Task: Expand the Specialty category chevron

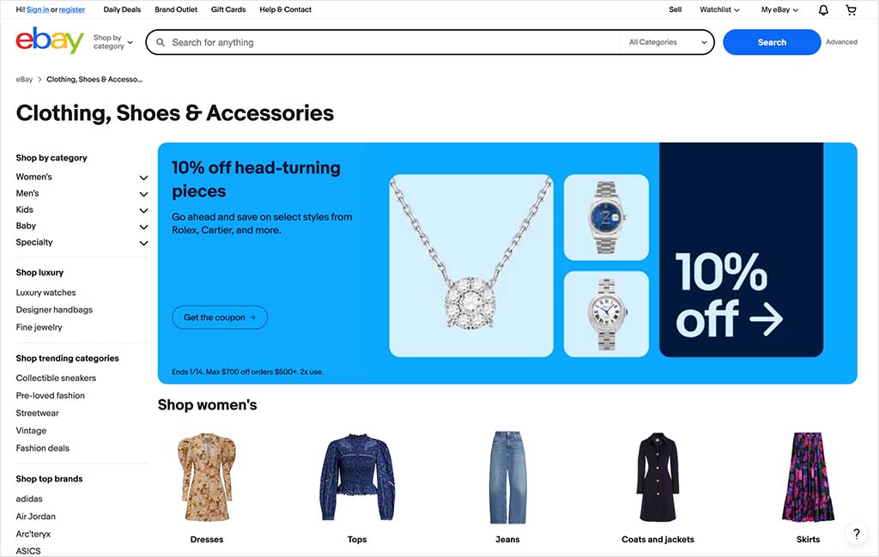Action: pyautogui.click(x=143, y=243)
